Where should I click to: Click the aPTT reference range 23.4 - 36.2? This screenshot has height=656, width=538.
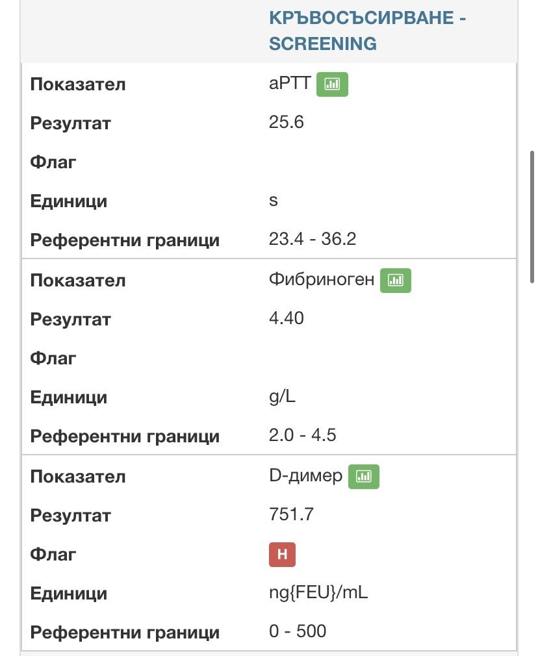pyautogui.click(x=313, y=240)
